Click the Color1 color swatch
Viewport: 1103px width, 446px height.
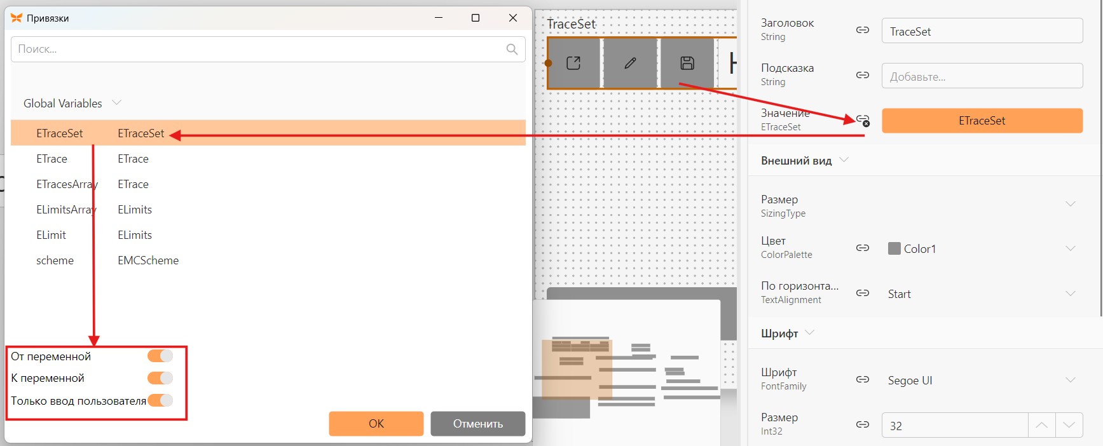click(894, 248)
